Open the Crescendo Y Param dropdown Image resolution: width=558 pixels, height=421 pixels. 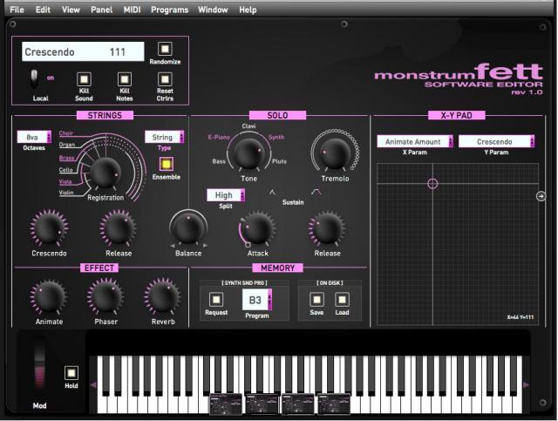(x=496, y=141)
